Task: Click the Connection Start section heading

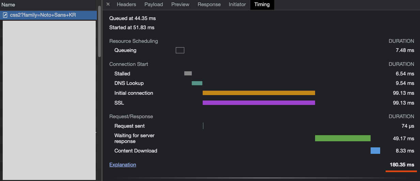Action: 129,64
